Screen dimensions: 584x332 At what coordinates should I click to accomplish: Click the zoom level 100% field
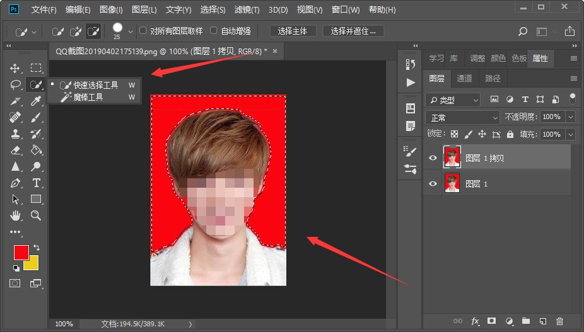tap(64, 324)
